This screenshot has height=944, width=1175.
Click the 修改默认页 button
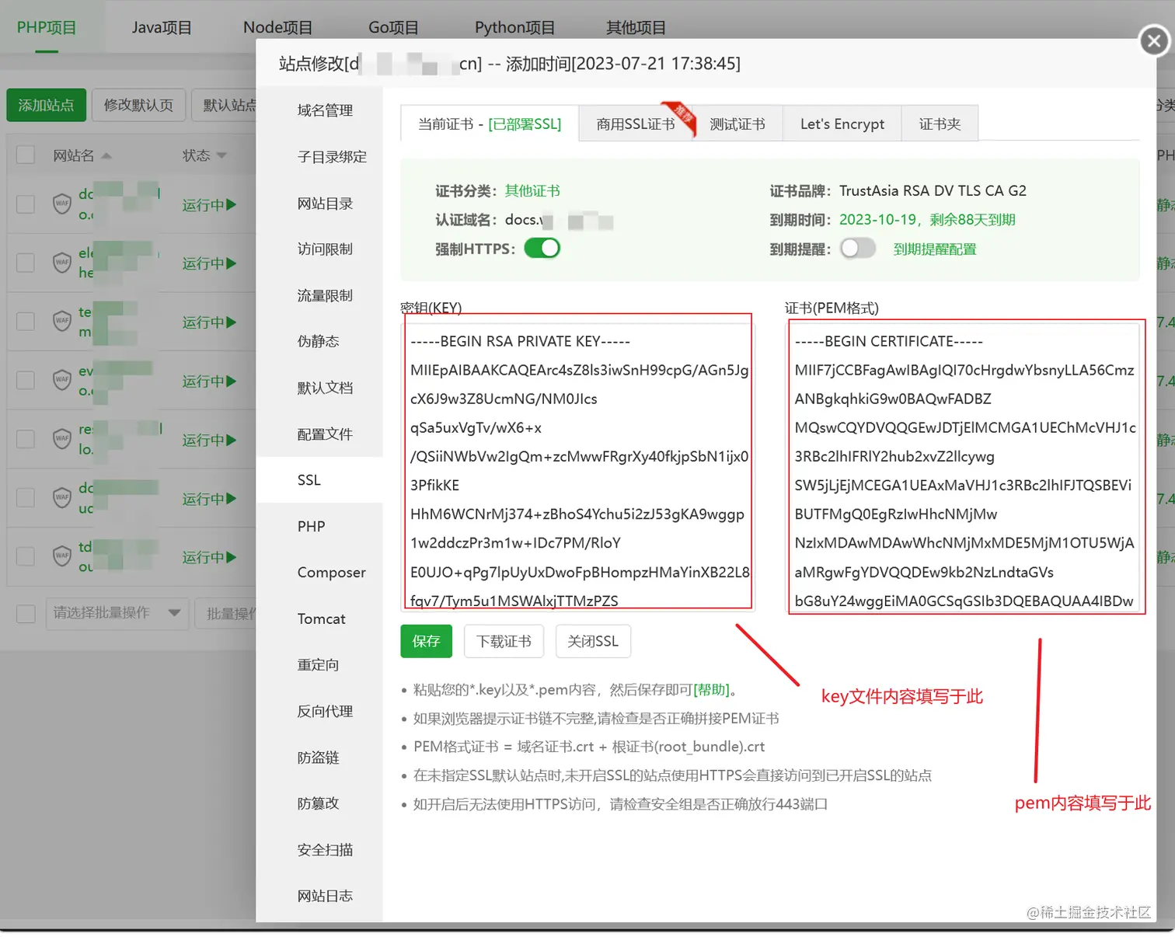tap(138, 105)
